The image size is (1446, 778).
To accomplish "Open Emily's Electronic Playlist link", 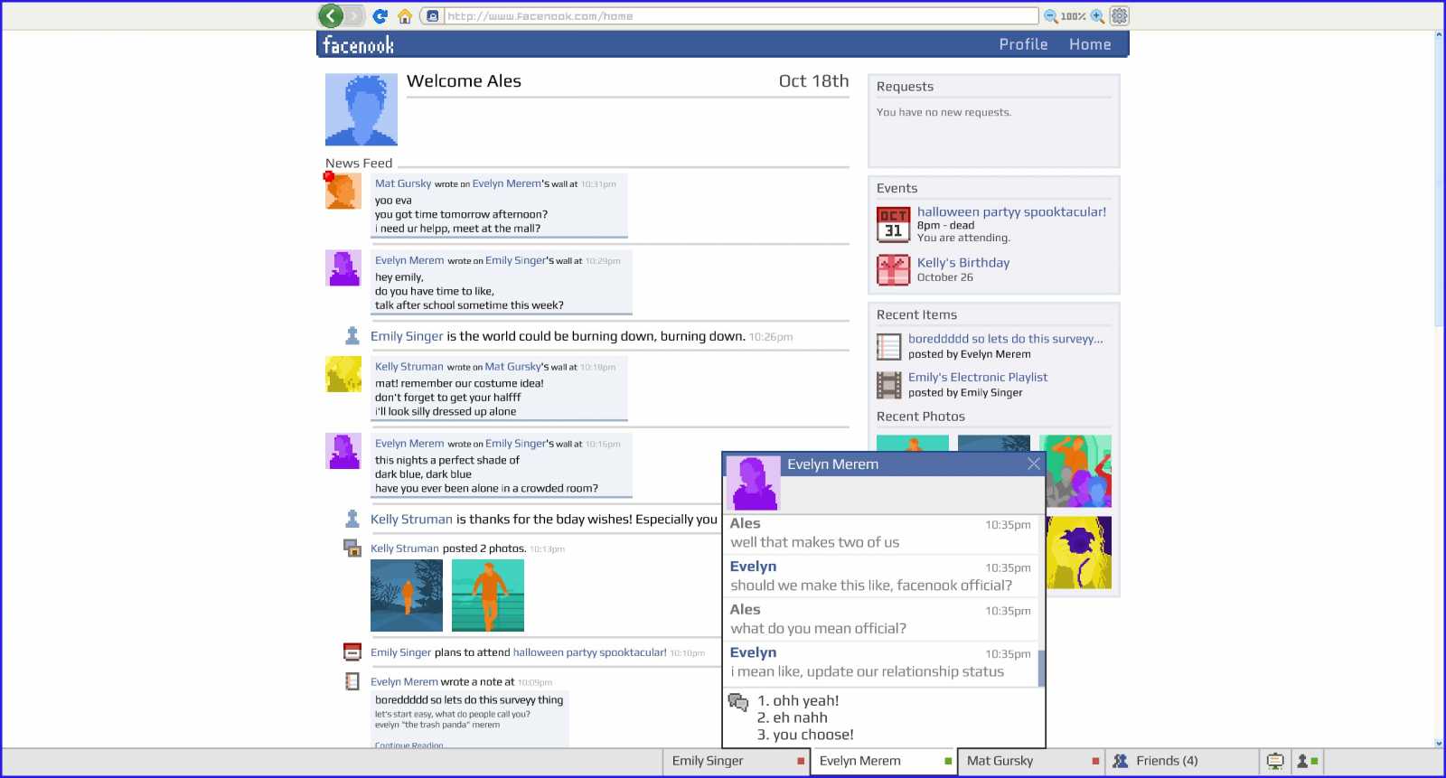I will point(978,377).
